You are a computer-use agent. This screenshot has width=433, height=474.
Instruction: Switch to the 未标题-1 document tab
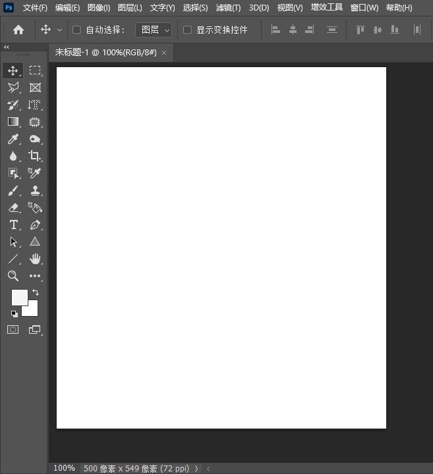point(106,53)
